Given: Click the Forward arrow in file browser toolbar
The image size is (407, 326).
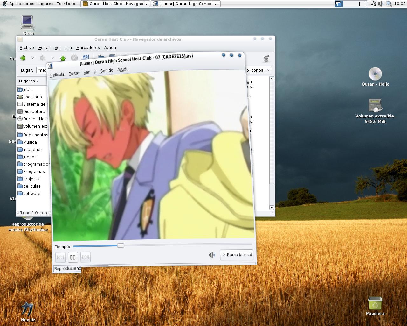Looking at the screenshot, I should pyautogui.click(x=43, y=58).
